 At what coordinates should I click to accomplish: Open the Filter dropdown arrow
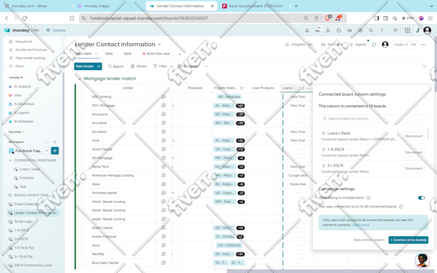point(172,66)
